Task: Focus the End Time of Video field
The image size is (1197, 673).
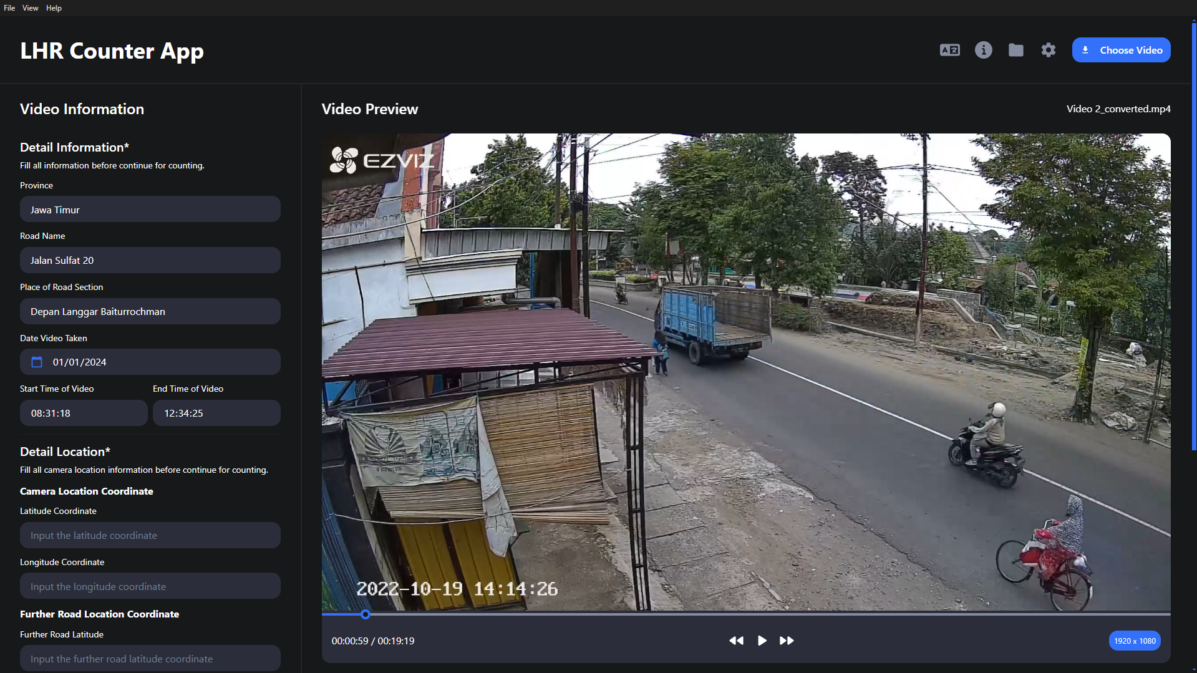Action: click(x=216, y=413)
